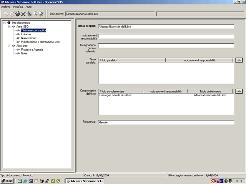Image resolution: width=246 pixels, height=184 pixels.
Task: Collapse the Altre aree tree branch
Action: pyautogui.click(x=9, y=46)
